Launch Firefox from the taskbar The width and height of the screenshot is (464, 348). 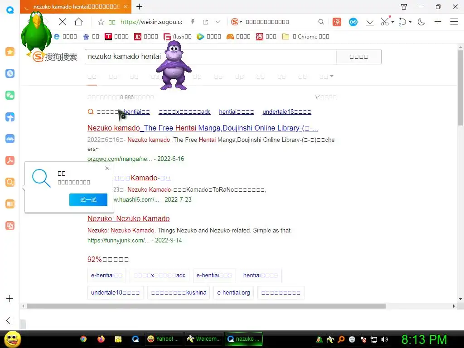[101, 339]
